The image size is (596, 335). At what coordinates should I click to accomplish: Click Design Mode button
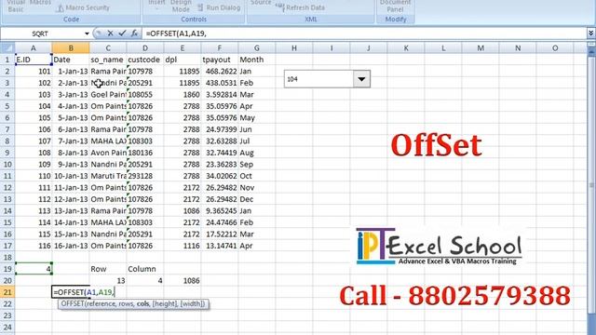(181, 6)
